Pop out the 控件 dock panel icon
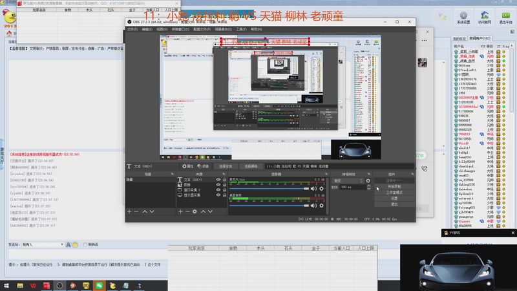 click(x=412, y=174)
